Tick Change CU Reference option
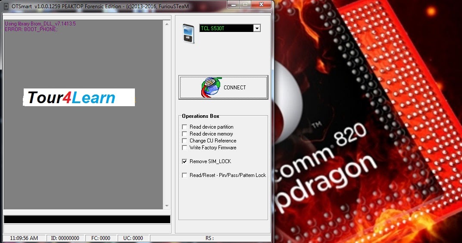This screenshot has height=243, width=462. click(x=184, y=141)
